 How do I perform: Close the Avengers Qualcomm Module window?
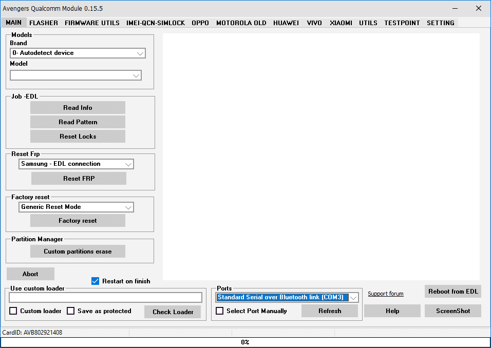pos(479,8)
